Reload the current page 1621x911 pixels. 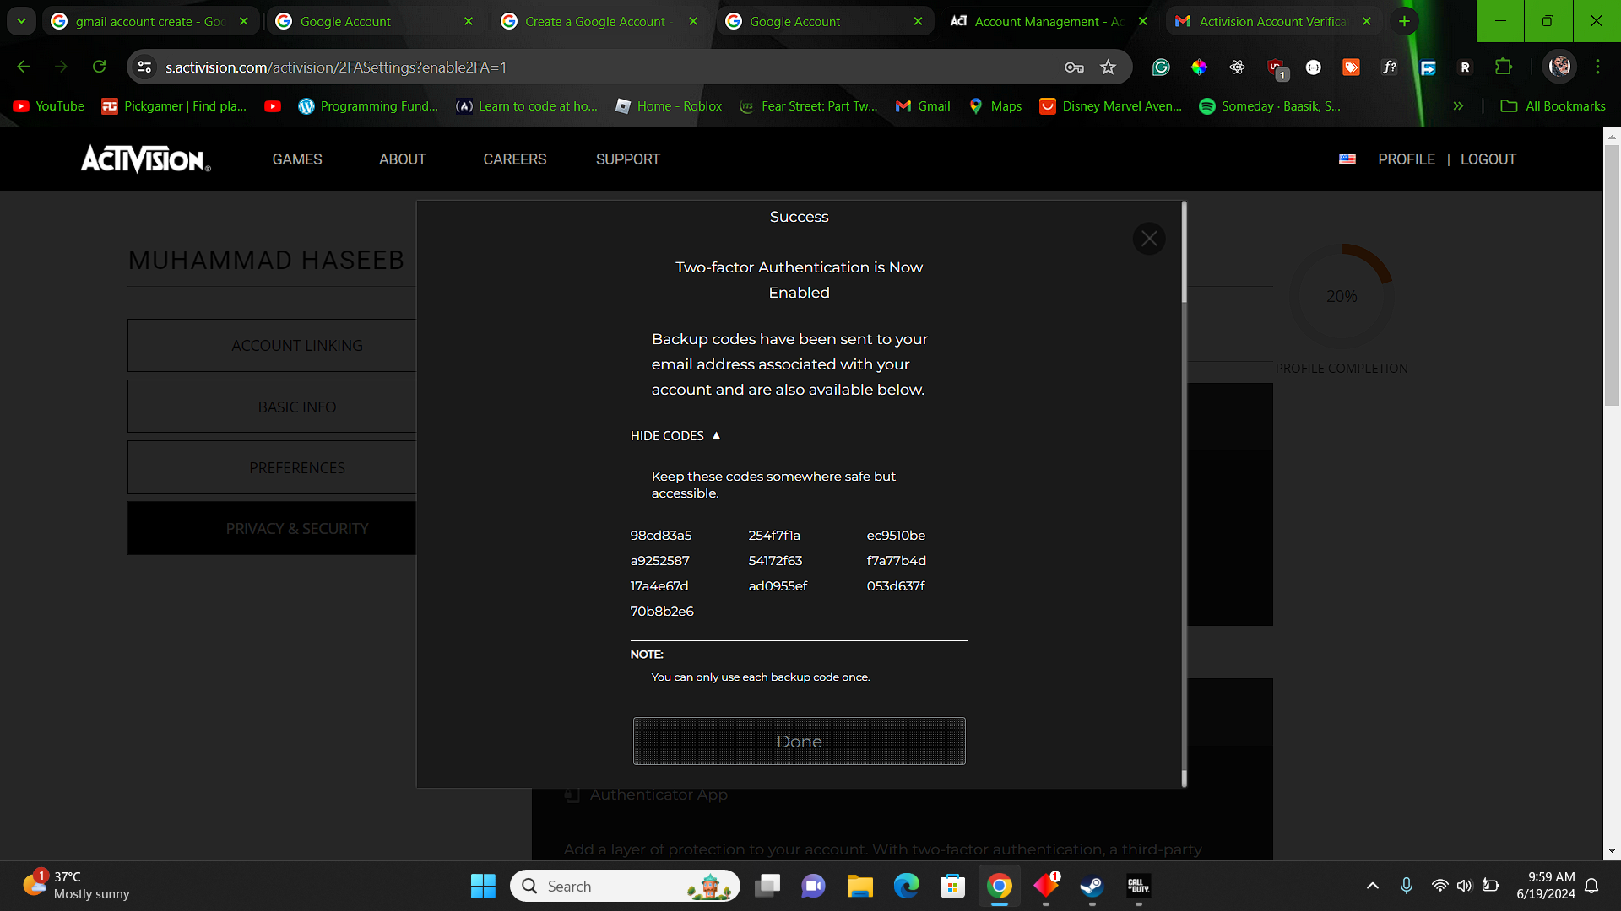pos(99,67)
